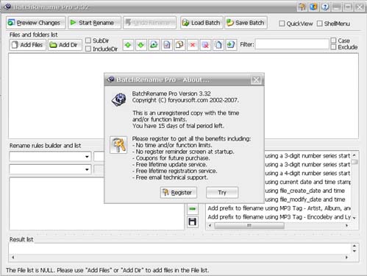Click the keys register icon in title bar
The image size is (367, 276).
pos(302,7)
